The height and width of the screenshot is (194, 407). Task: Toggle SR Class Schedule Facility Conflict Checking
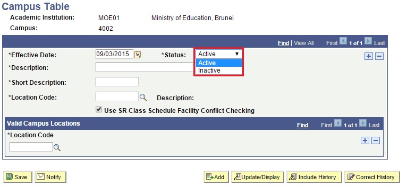[99, 110]
